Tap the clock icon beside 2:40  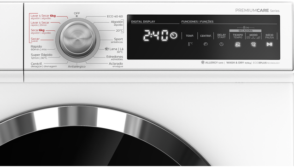(173, 35)
